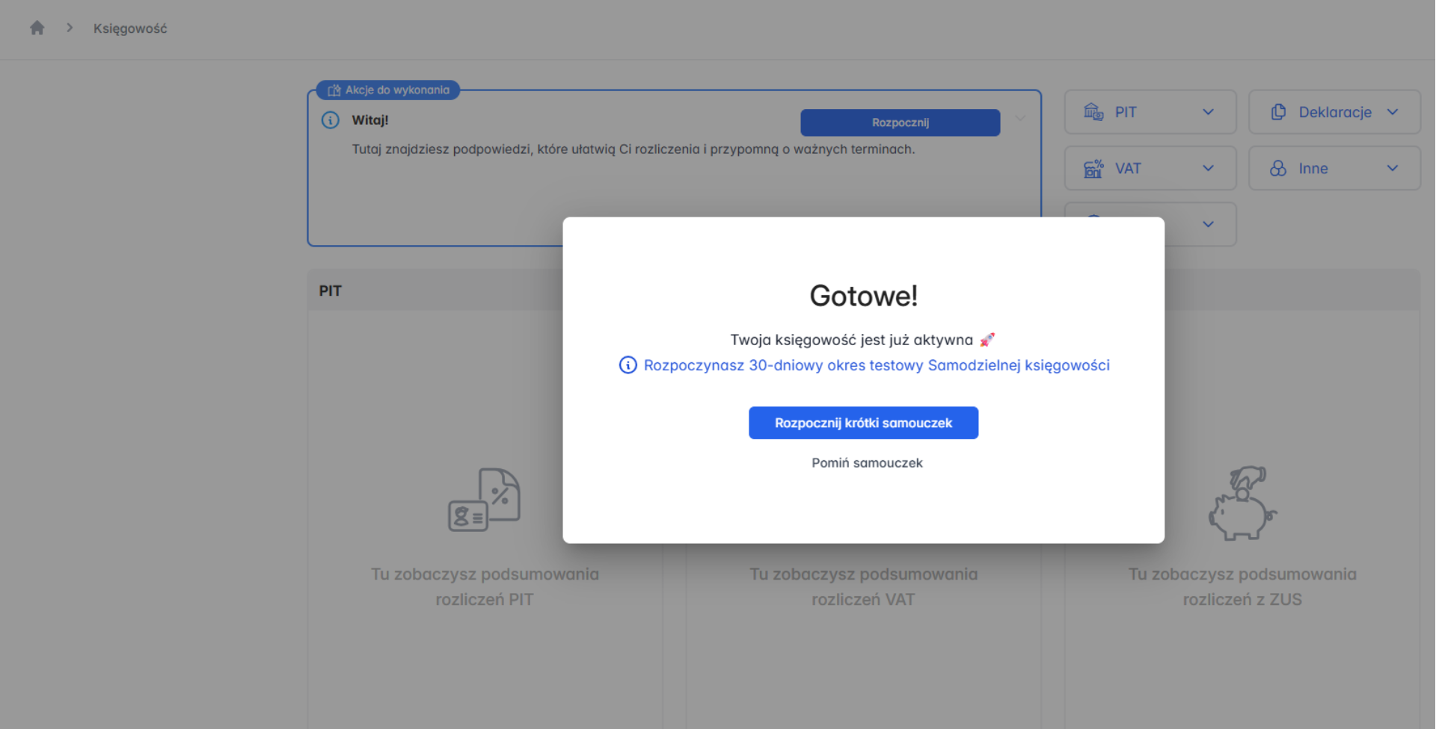Click the VAT summary placeholder text
The height and width of the screenshot is (729, 1436).
tap(864, 587)
